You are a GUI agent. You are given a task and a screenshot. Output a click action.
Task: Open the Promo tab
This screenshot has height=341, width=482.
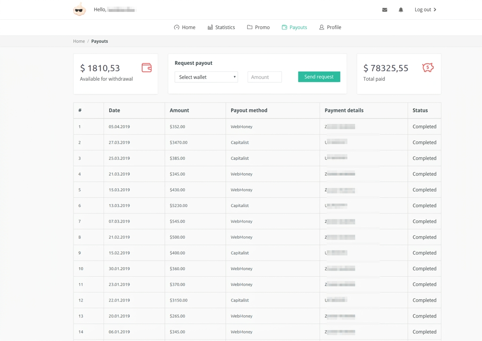(258, 27)
